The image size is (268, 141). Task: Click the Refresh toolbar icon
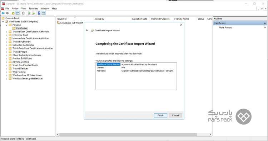pyautogui.click(x=29, y=13)
